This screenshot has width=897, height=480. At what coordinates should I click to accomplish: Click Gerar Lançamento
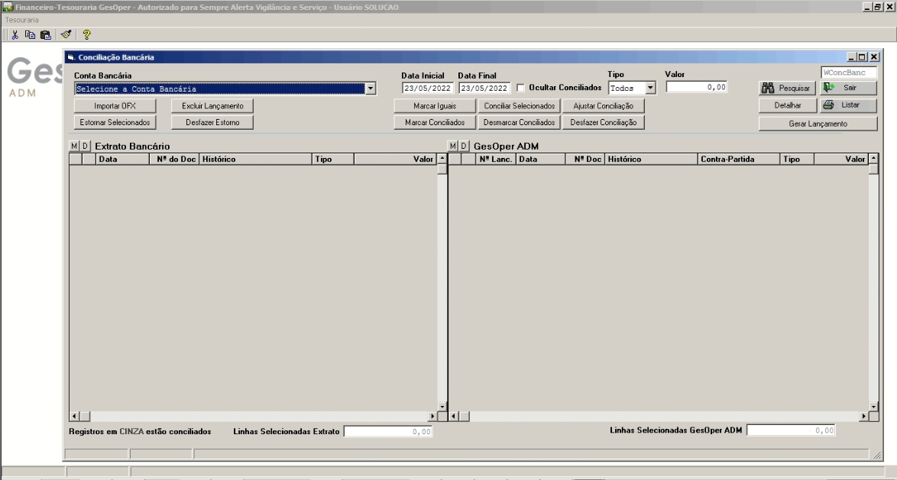coord(818,124)
